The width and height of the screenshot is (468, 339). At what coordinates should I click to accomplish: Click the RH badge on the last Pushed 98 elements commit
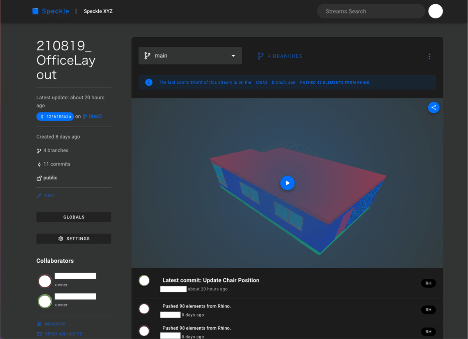click(x=428, y=332)
